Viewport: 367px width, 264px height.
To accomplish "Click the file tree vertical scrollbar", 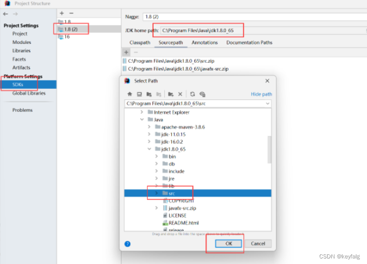I will click(x=269, y=150).
